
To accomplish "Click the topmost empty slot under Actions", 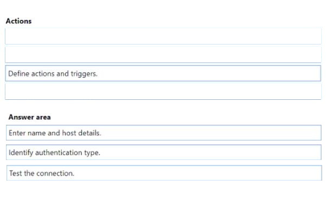I will tap(163, 36).
